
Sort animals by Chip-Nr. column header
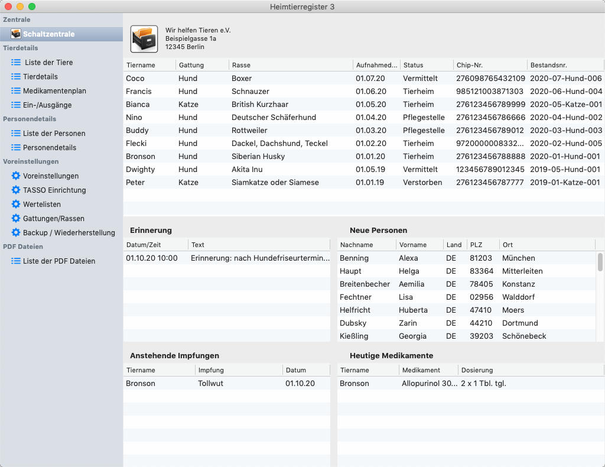(490, 65)
